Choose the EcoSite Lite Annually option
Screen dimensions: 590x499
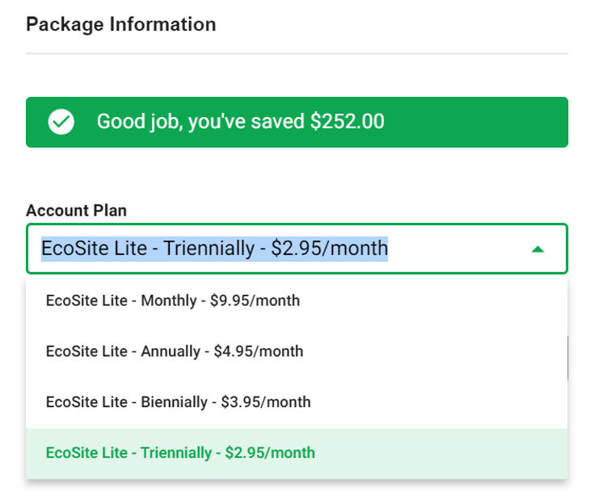[297, 351]
